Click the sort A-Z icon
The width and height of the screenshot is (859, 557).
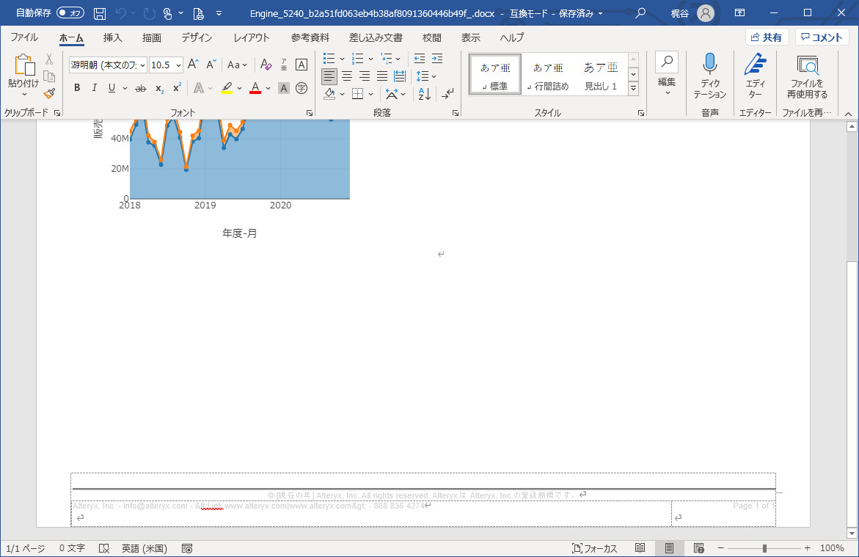424,94
